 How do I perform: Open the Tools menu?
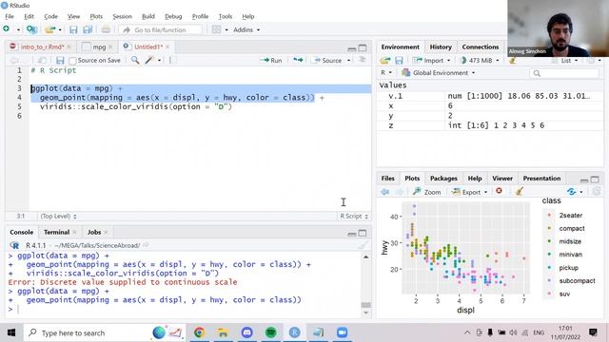pyautogui.click(x=226, y=16)
